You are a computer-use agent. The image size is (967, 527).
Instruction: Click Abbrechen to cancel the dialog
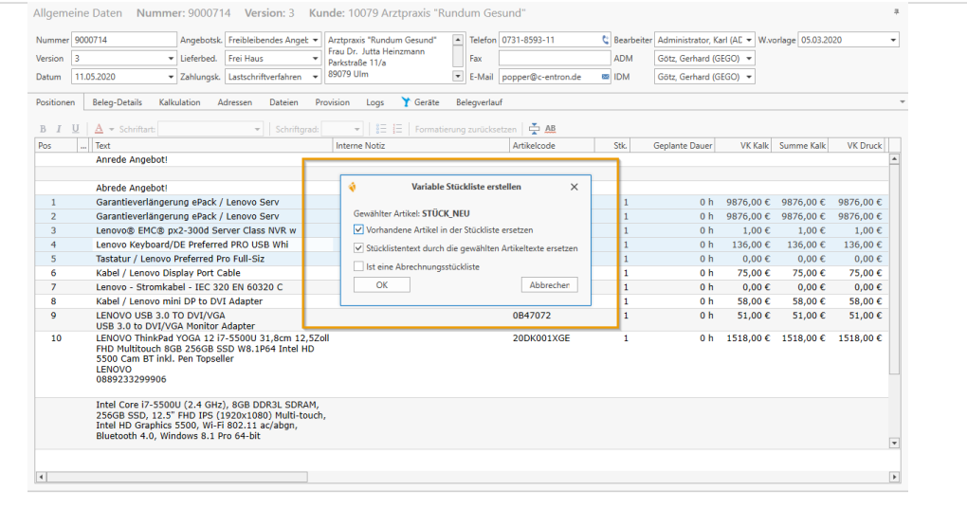click(549, 285)
